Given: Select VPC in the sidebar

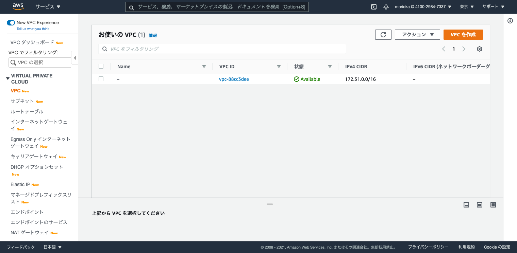Looking at the screenshot, I should pyautogui.click(x=16, y=91).
